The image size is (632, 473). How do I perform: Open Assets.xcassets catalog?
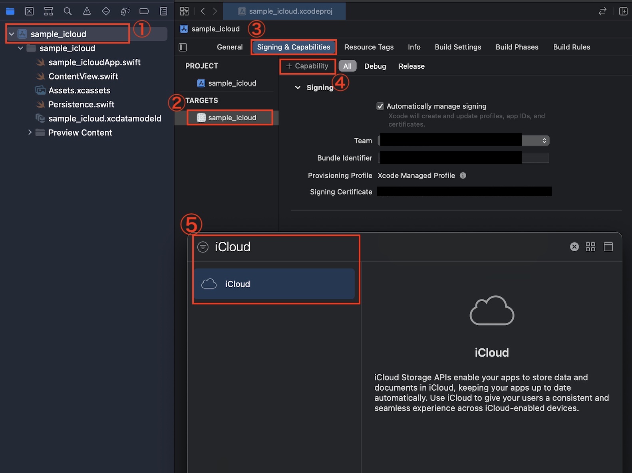(x=79, y=90)
